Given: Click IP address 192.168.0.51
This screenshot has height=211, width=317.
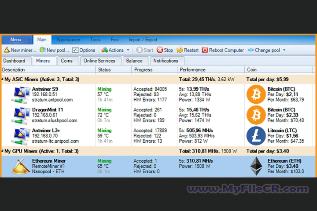Looking at the screenshot, I should 44,95.
